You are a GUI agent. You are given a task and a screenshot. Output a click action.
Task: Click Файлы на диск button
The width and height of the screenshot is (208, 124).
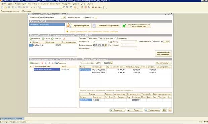click(152, 110)
